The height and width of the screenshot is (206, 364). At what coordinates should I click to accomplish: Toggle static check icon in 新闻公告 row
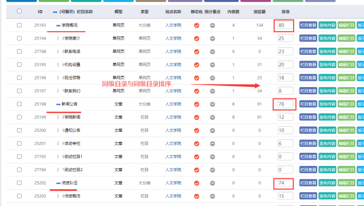tap(196, 104)
